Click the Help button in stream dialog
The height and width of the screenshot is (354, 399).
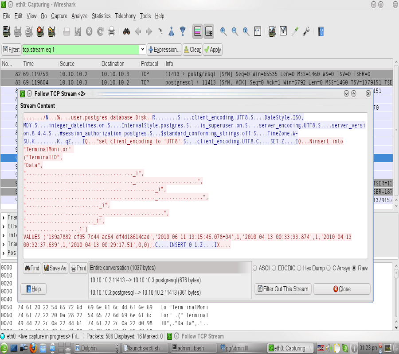(34, 289)
